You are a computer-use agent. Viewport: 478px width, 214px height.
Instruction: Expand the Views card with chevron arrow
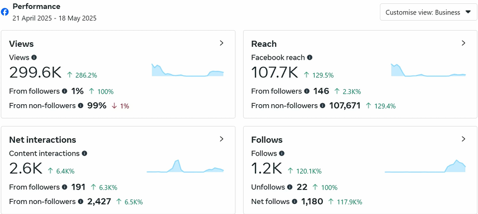pos(221,43)
